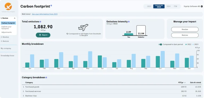Open info icon next to Emissions intensity
This screenshot has width=204, height=98.
tap(129, 22)
